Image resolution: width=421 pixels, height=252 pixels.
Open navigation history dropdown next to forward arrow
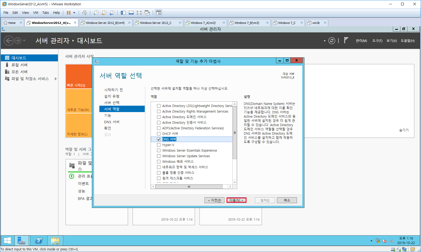(24, 41)
